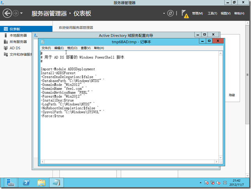
Task: Click the Notepad title bar document icon
Action: (x=42, y=42)
